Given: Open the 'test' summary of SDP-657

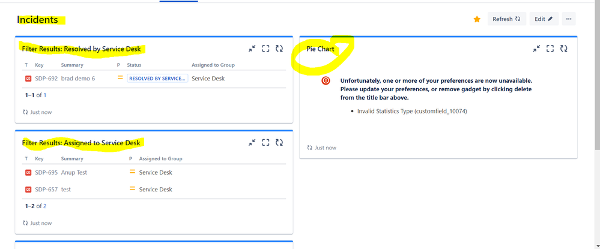Looking at the screenshot, I should point(66,190).
